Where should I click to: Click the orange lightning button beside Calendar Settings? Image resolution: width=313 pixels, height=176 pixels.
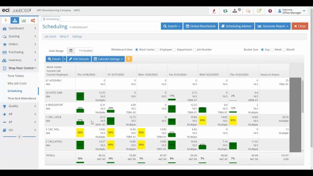coord(129,59)
